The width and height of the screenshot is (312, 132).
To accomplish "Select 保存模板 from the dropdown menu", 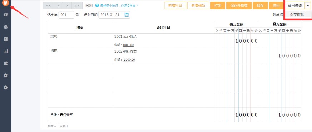I will point(297,14).
